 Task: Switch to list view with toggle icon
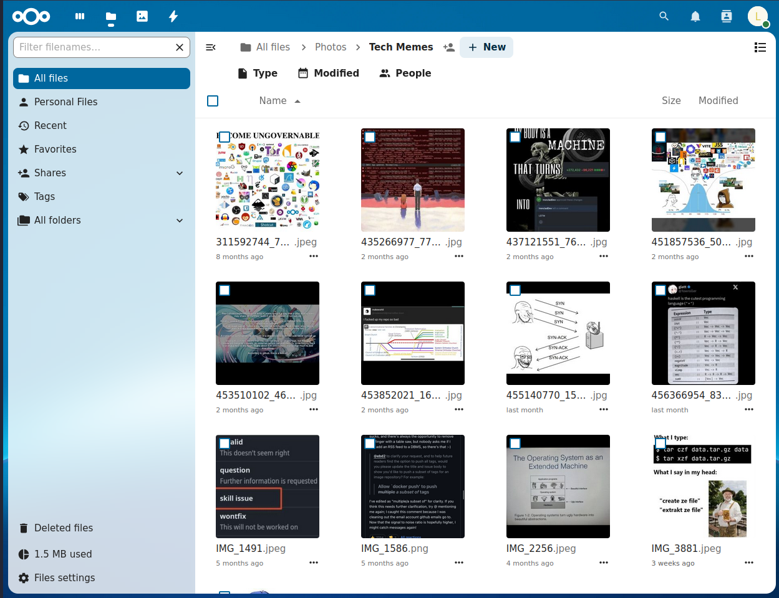(x=760, y=47)
